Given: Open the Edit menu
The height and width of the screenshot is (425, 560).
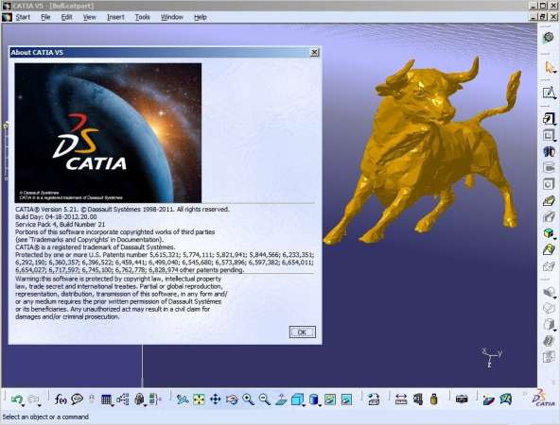Looking at the screenshot, I should [66, 17].
